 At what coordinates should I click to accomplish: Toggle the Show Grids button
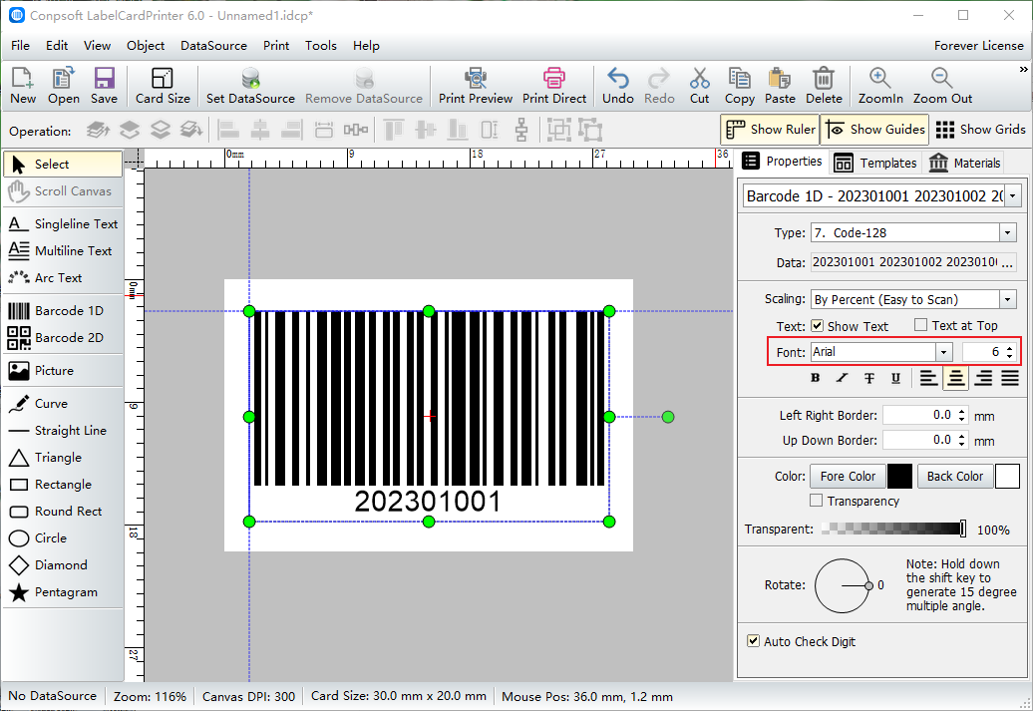point(980,130)
